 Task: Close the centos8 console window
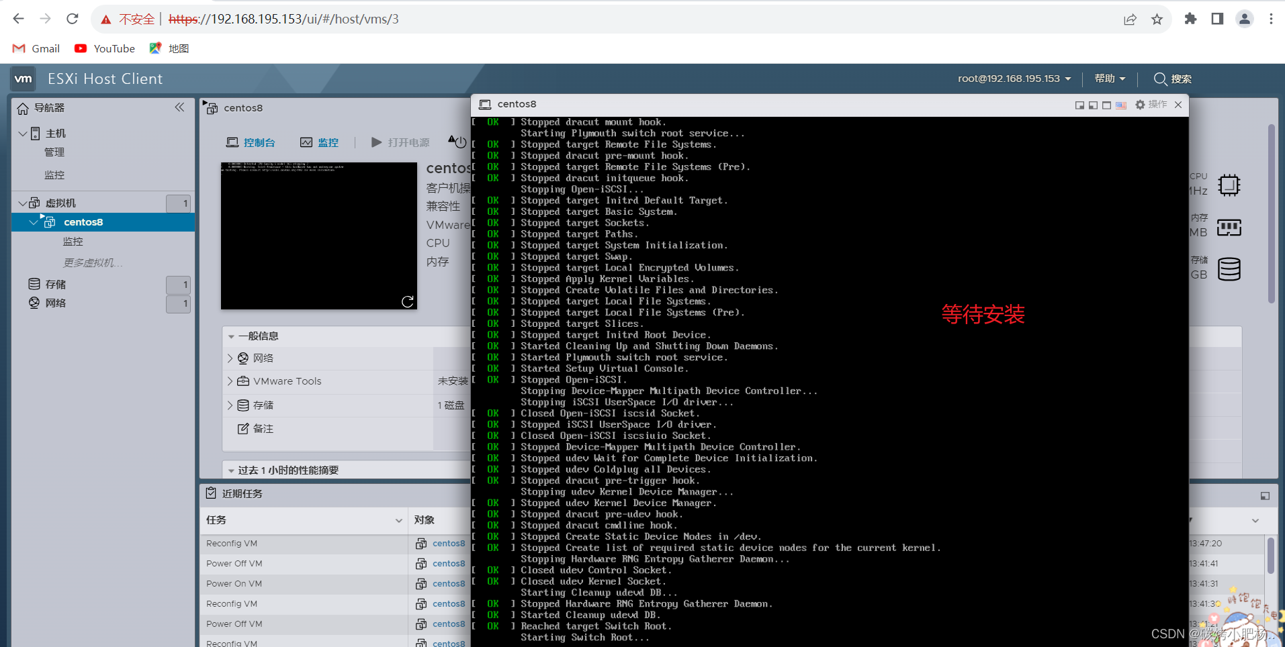click(1178, 105)
